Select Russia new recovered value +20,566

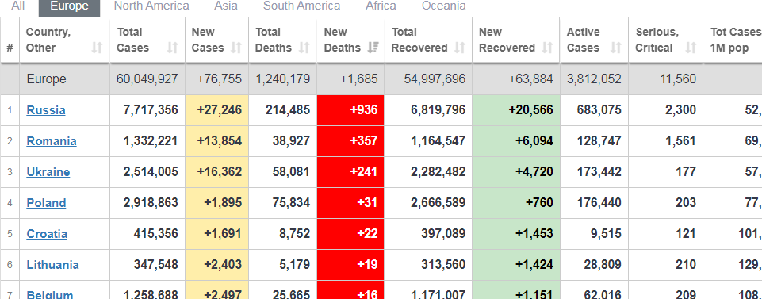(530, 110)
